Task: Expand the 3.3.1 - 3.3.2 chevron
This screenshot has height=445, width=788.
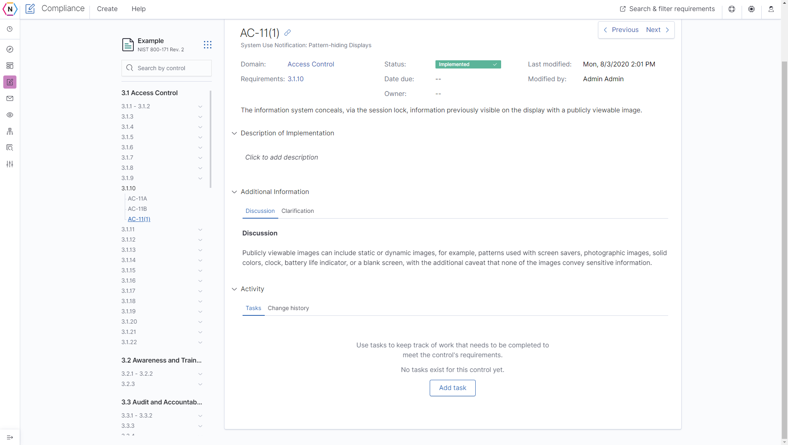Action: click(200, 416)
